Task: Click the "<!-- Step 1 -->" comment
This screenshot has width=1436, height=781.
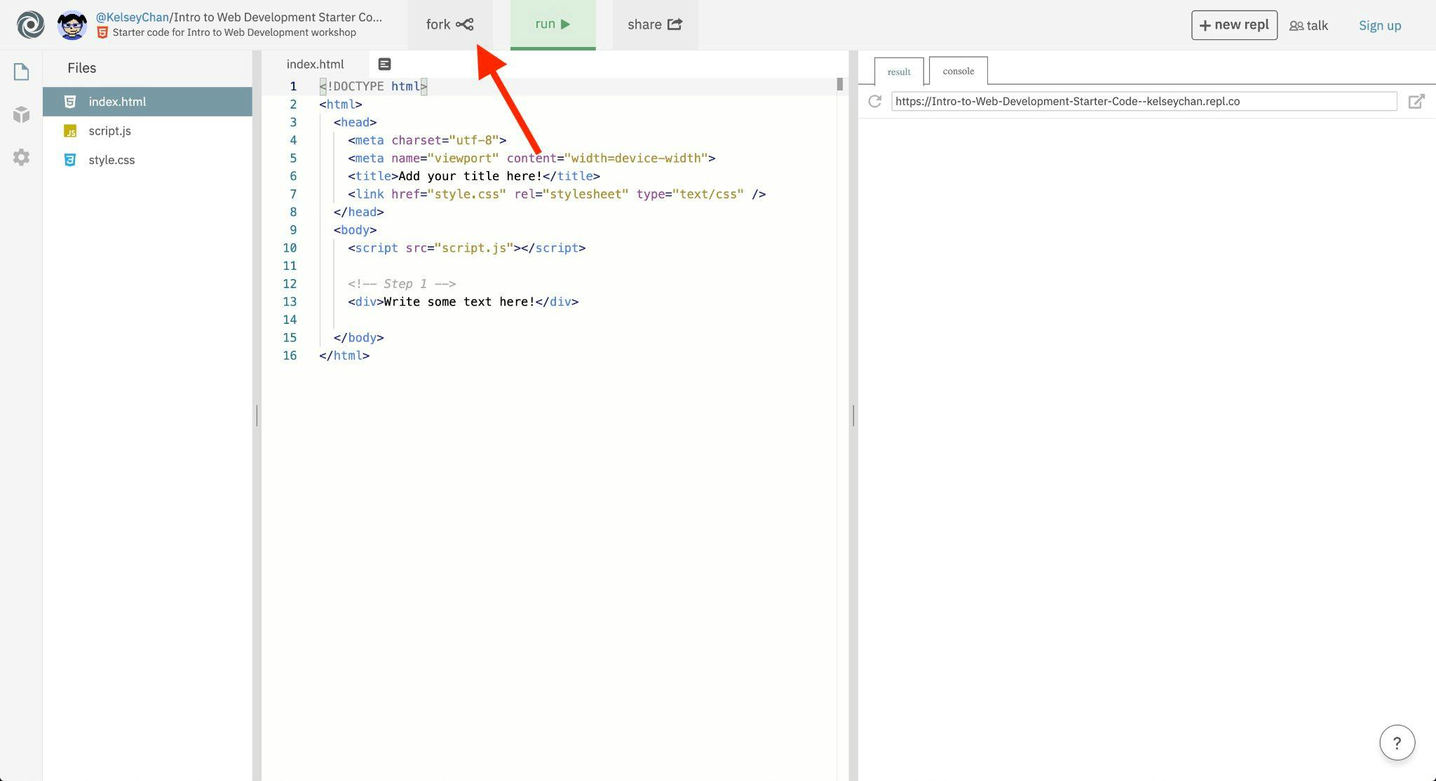Action: [402, 284]
